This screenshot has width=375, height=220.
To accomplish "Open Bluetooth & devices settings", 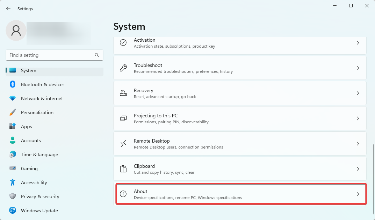I will coord(55,84).
